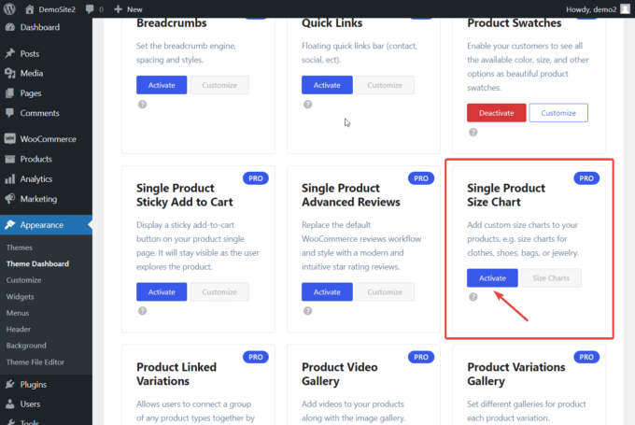
Task: Open the user avatar beside Howdy, demo2
Action: [x=626, y=9]
